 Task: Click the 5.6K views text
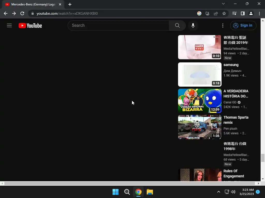point(231,133)
